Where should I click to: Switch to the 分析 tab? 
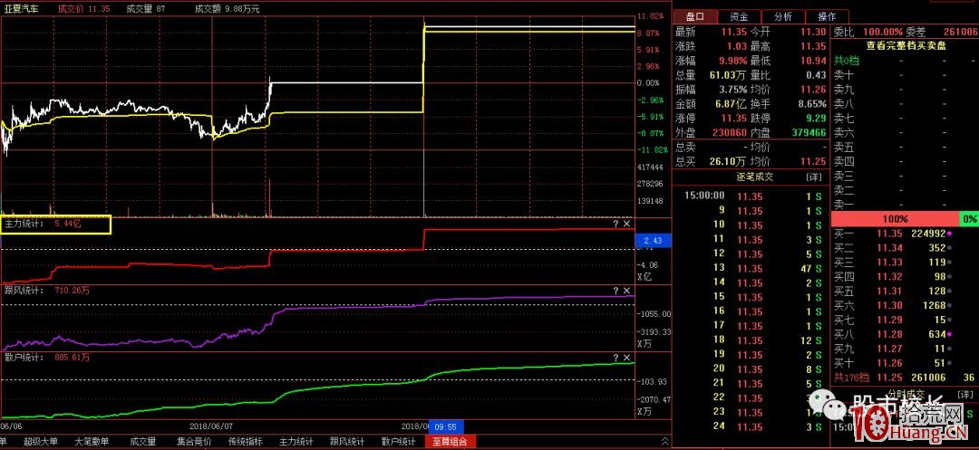pos(782,16)
